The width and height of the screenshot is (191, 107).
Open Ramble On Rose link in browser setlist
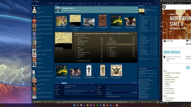[170, 80]
